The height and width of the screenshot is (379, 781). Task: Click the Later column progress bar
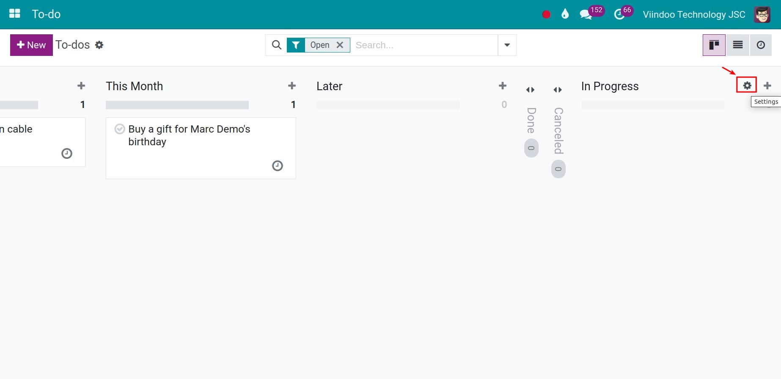pyautogui.click(x=388, y=105)
